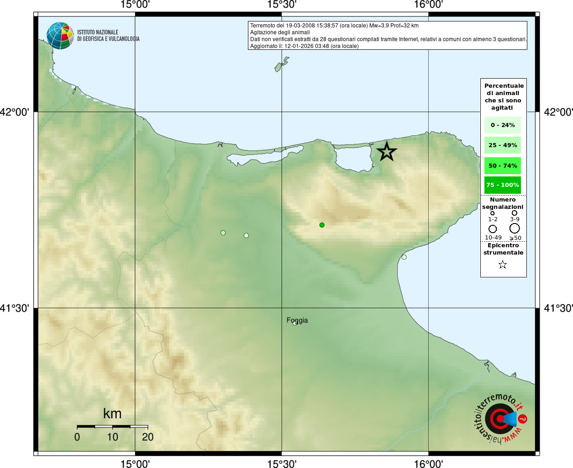This screenshot has width=573, height=468.
Task: Click the dark green report dot in Gargano
Action: click(x=322, y=225)
